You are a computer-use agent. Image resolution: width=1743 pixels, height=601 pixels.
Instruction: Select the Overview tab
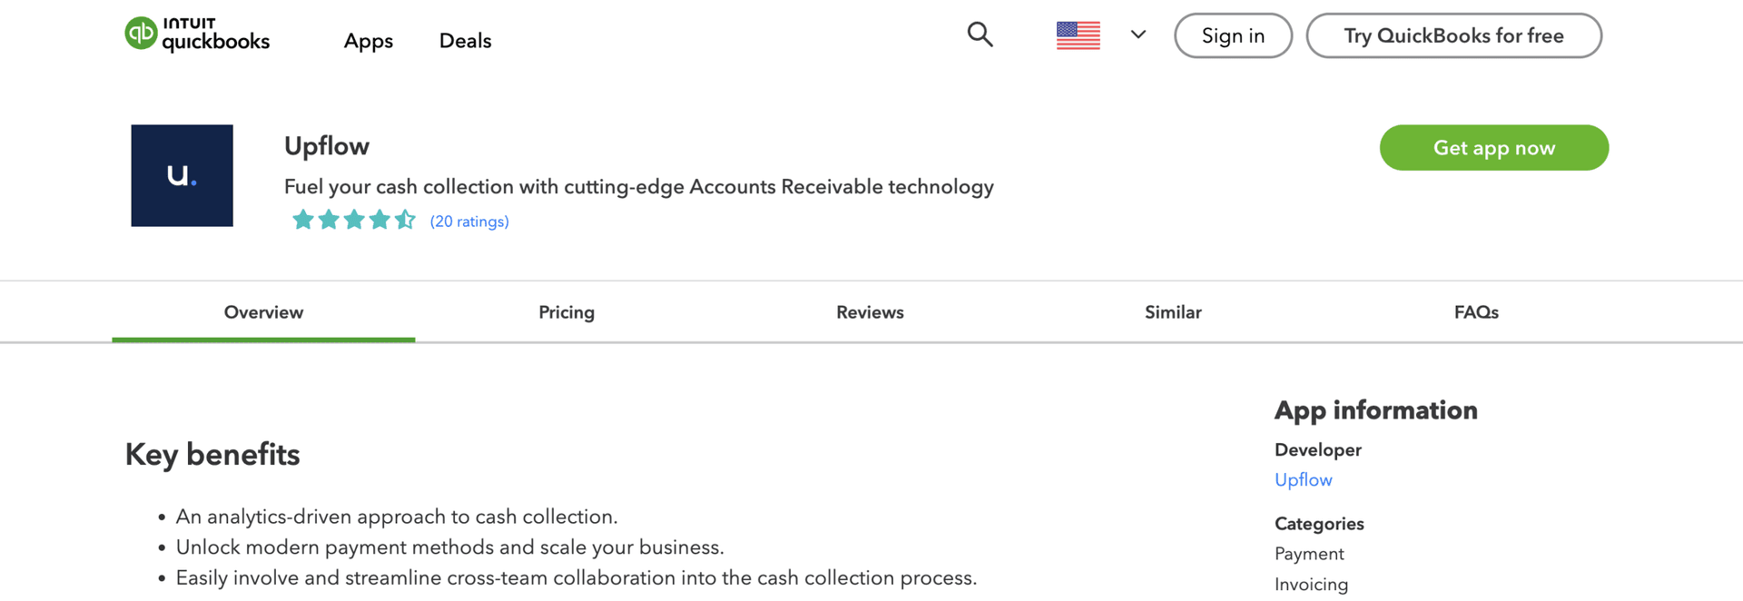click(x=263, y=312)
